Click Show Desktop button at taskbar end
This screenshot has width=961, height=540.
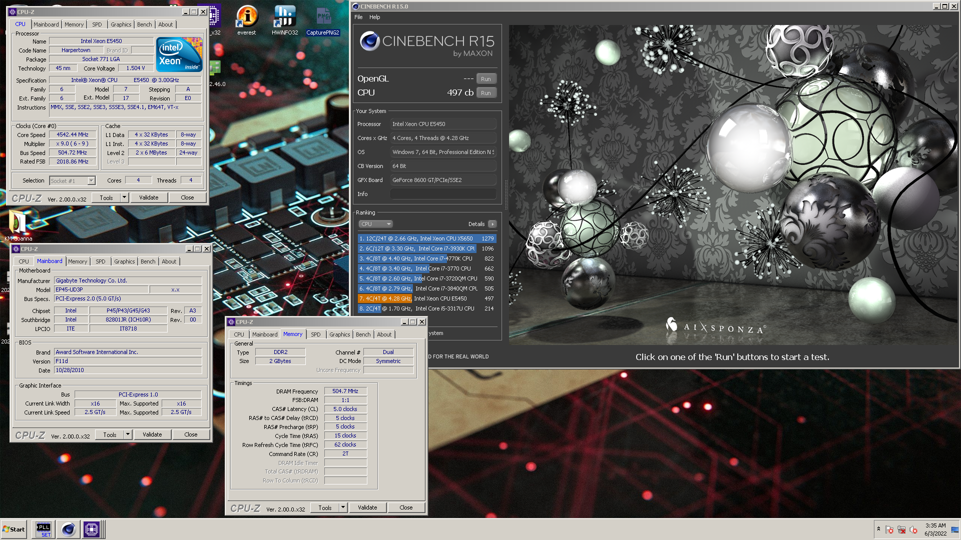tap(955, 529)
